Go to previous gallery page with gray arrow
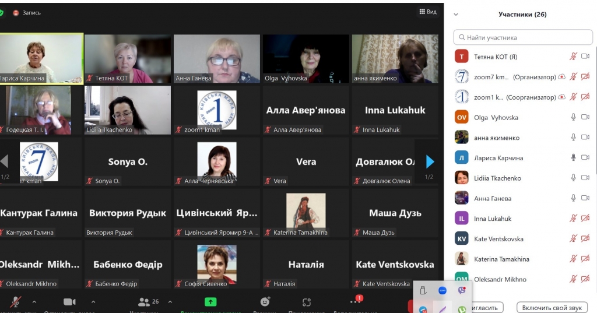The width and height of the screenshot is (597, 313). (4, 161)
